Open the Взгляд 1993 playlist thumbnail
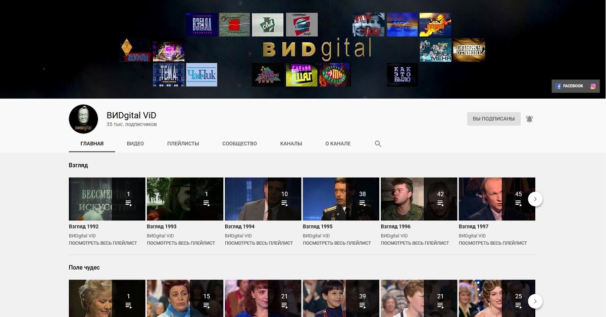The width and height of the screenshot is (606, 317). (x=185, y=199)
